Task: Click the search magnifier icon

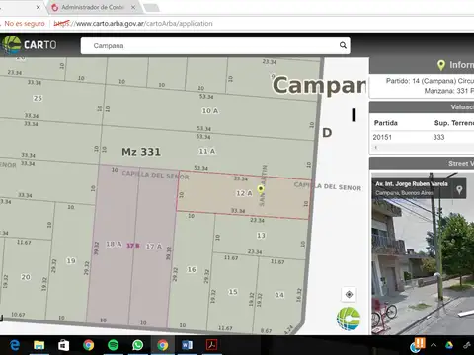Action: click(343, 45)
